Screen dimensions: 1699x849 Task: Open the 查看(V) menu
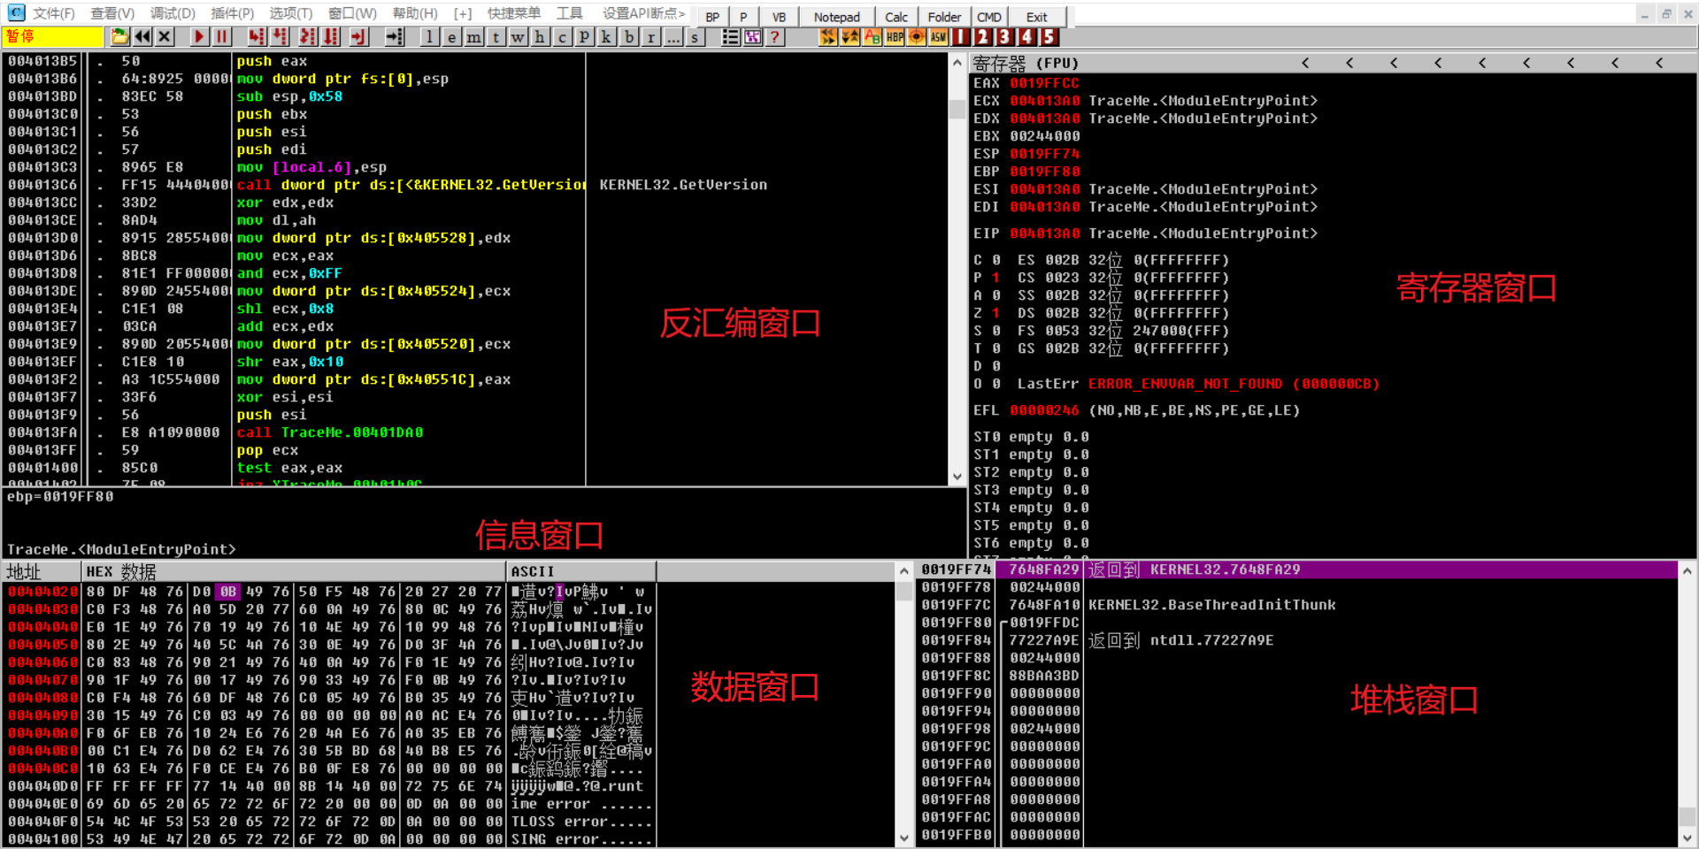pos(112,13)
